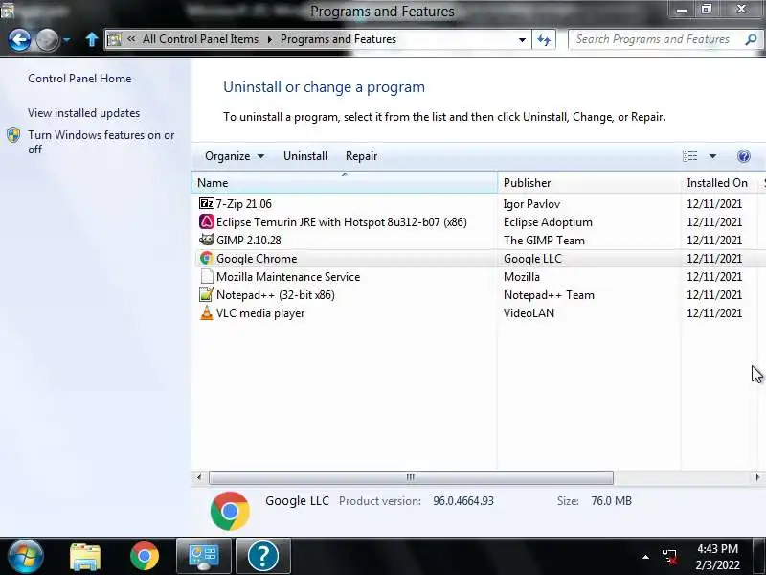Click Repair in the toolbar
The image size is (766, 575).
click(x=361, y=156)
